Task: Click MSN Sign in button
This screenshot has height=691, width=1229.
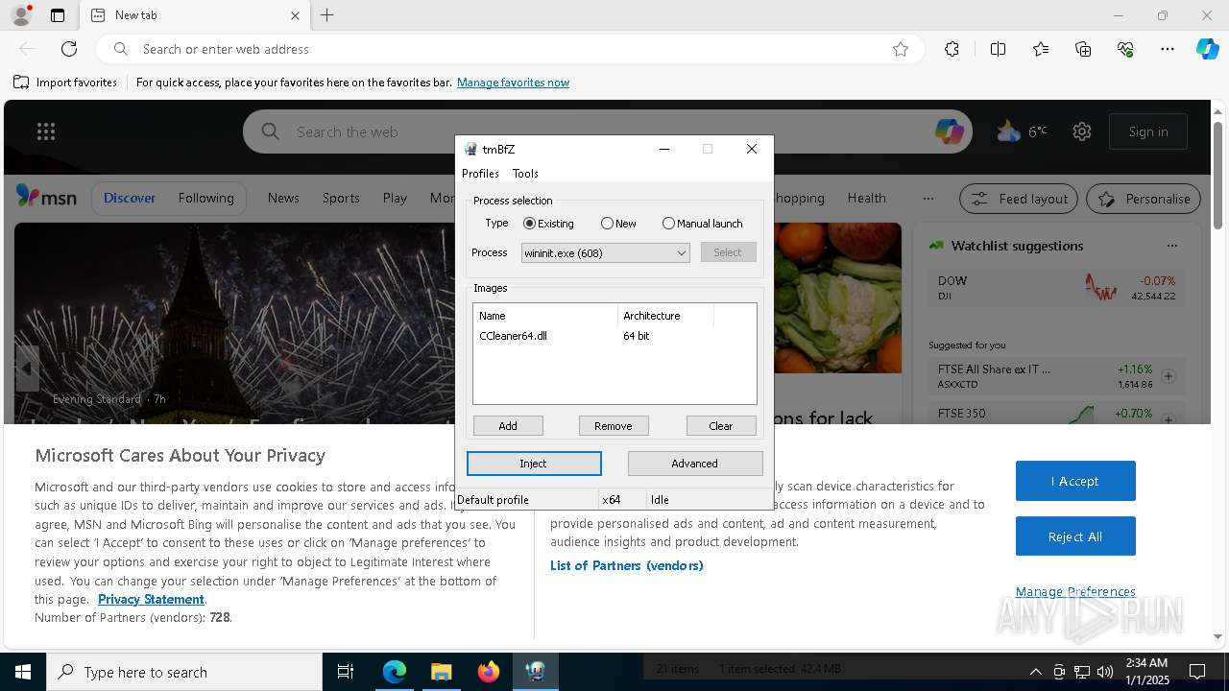Action: pyautogui.click(x=1148, y=131)
